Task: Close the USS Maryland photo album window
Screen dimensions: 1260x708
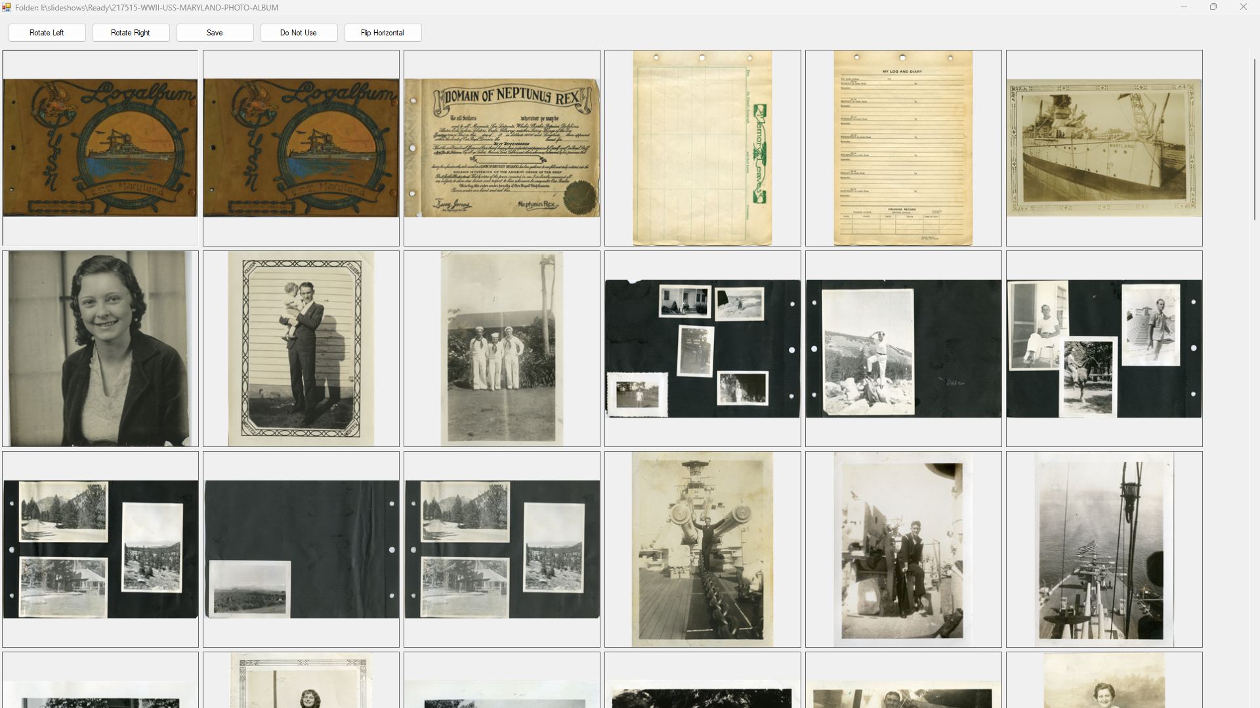Action: pyautogui.click(x=1244, y=7)
